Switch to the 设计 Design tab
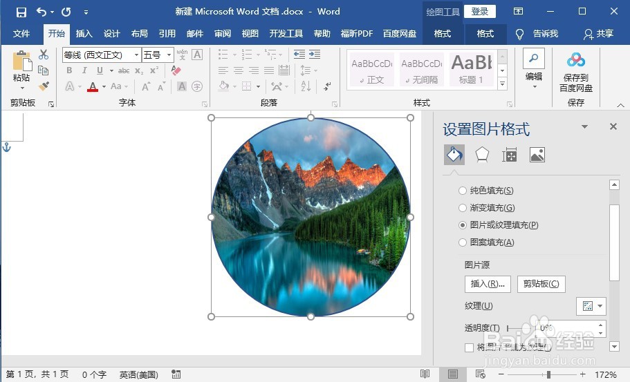Viewport: 630px width, 382px height. click(x=112, y=34)
